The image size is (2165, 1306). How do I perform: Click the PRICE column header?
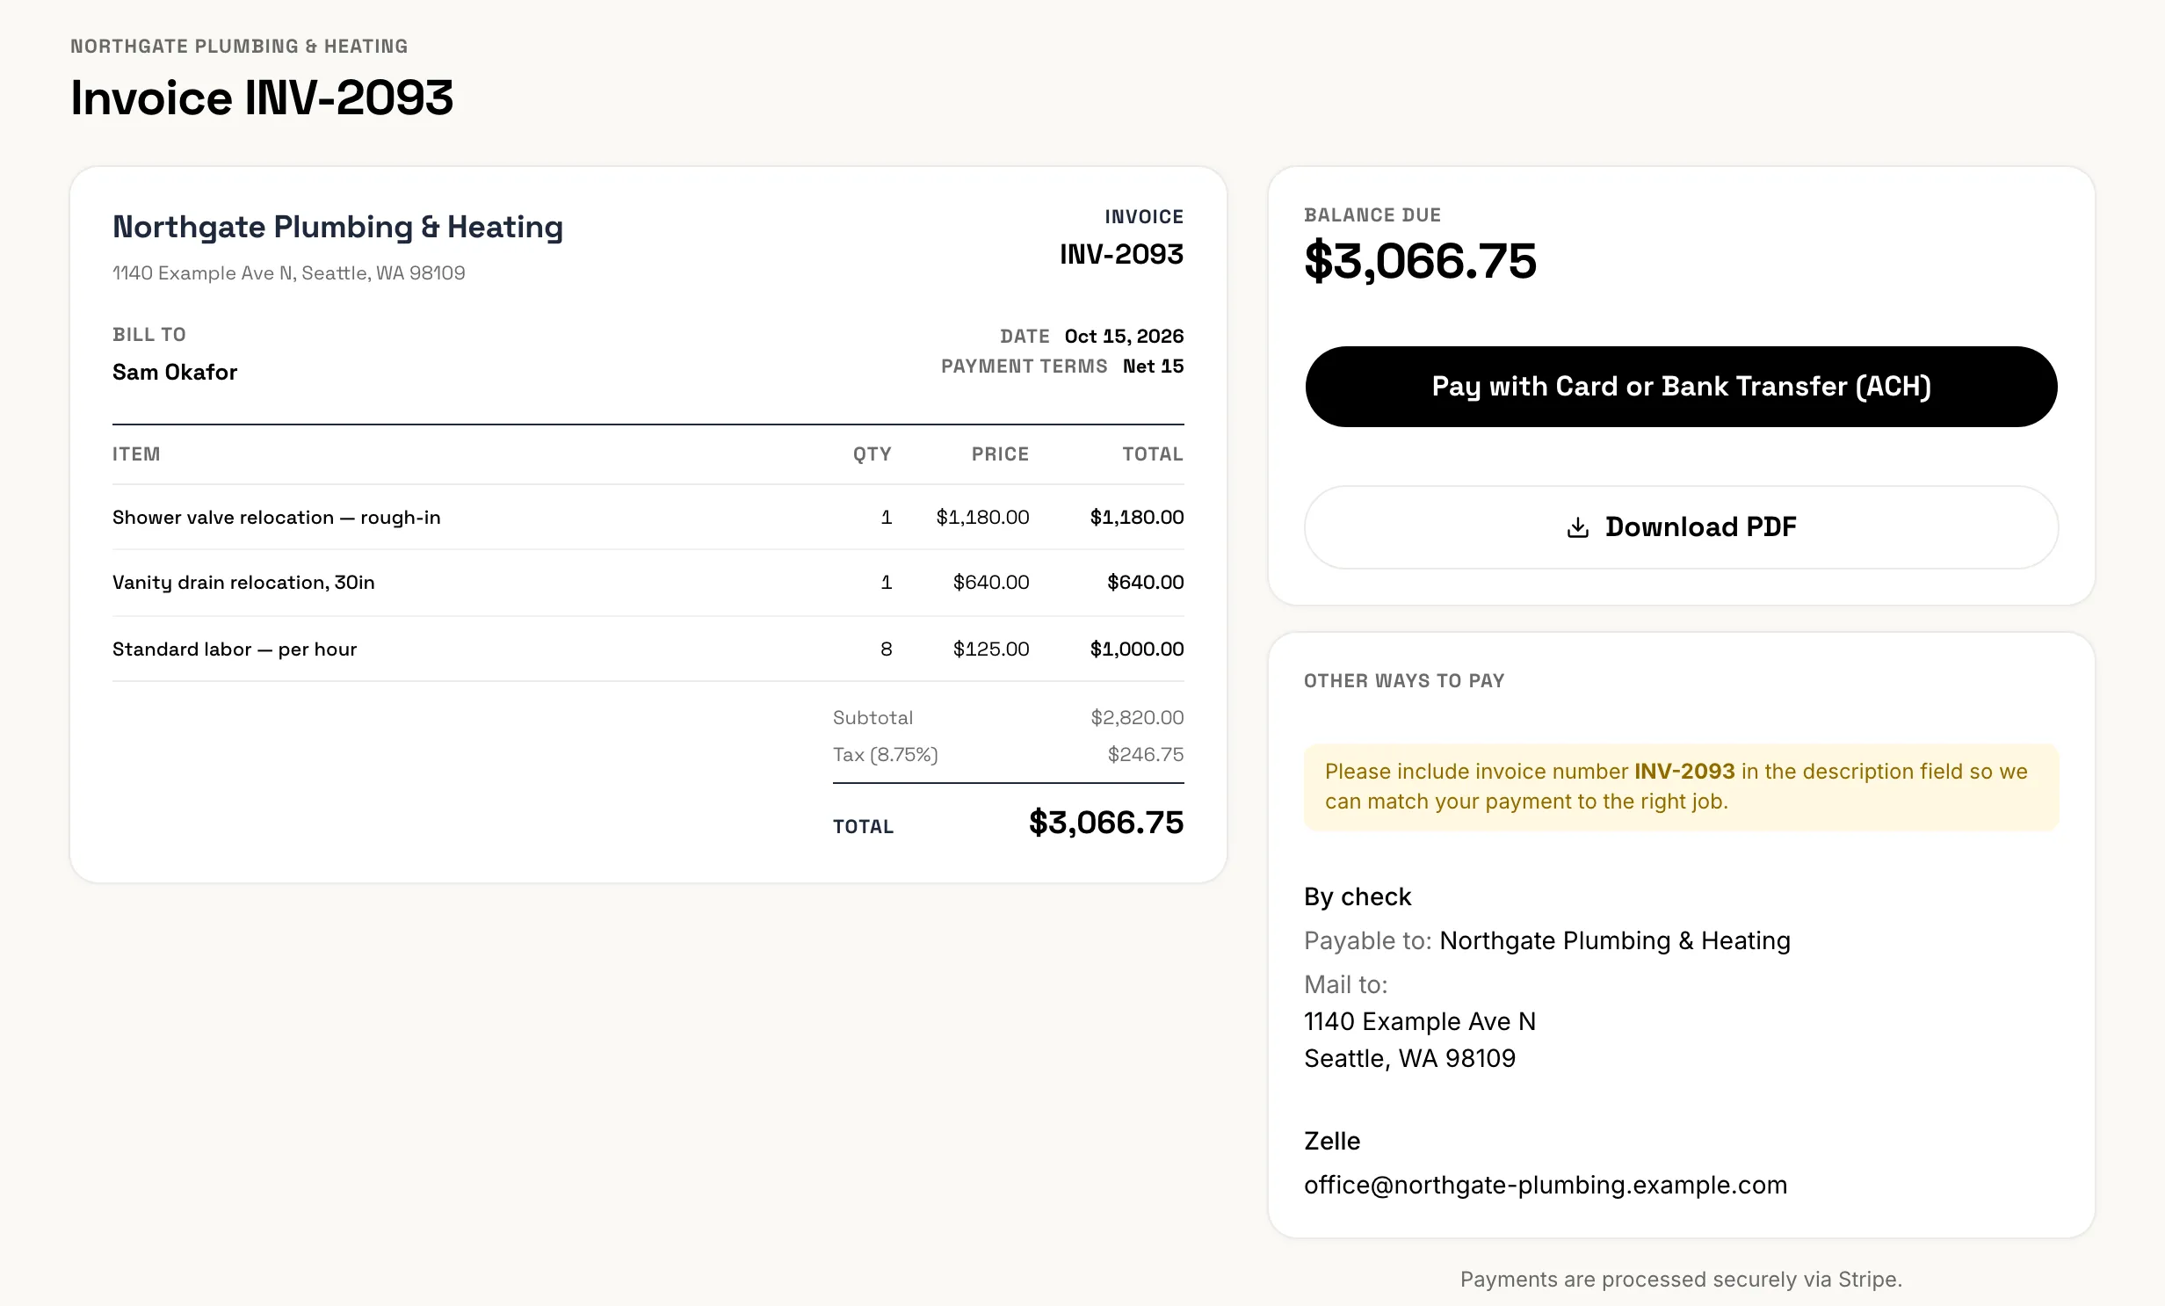point(1000,454)
